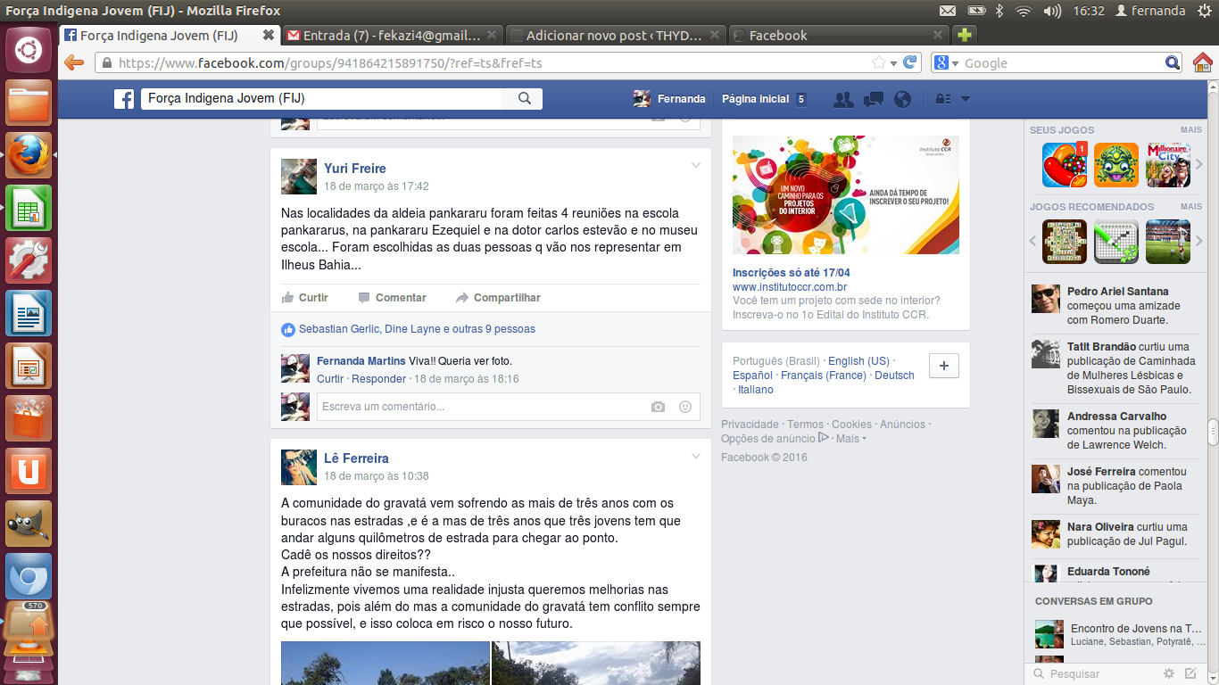
Task: Open Files manager in Ubuntu launcher
Action: (x=29, y=103)
